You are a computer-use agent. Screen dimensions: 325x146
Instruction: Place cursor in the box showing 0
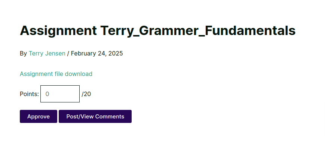click(x=60, y=94)
